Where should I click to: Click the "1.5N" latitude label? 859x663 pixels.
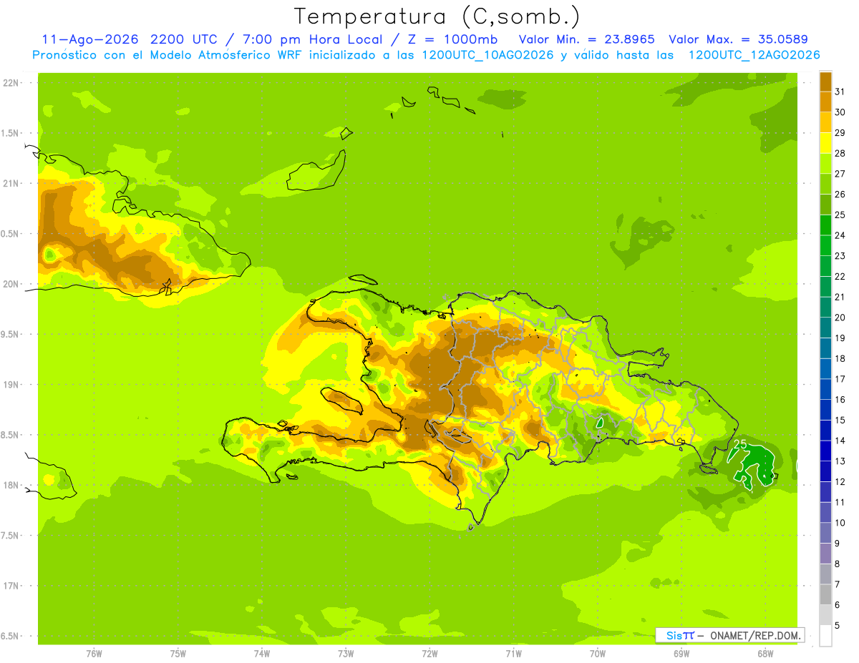click(11, 133)
